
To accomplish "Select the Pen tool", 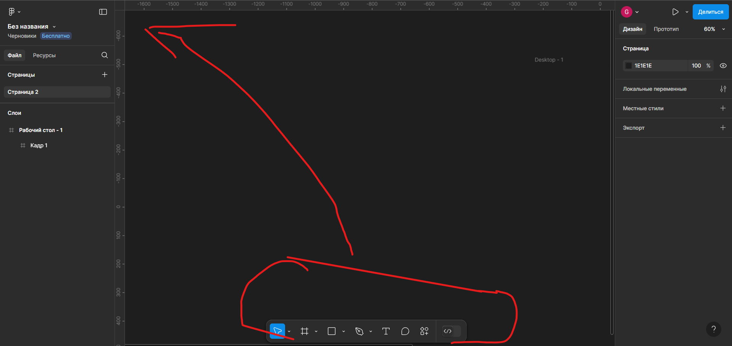I will pos(359,331).
